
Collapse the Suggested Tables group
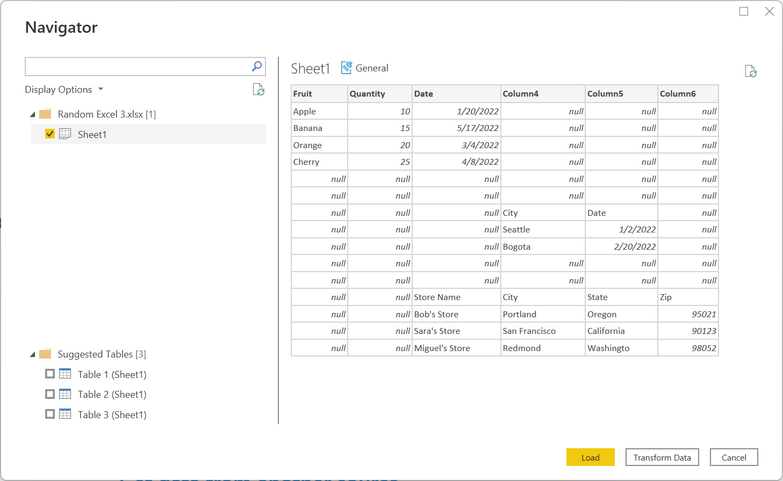[33, 354]
